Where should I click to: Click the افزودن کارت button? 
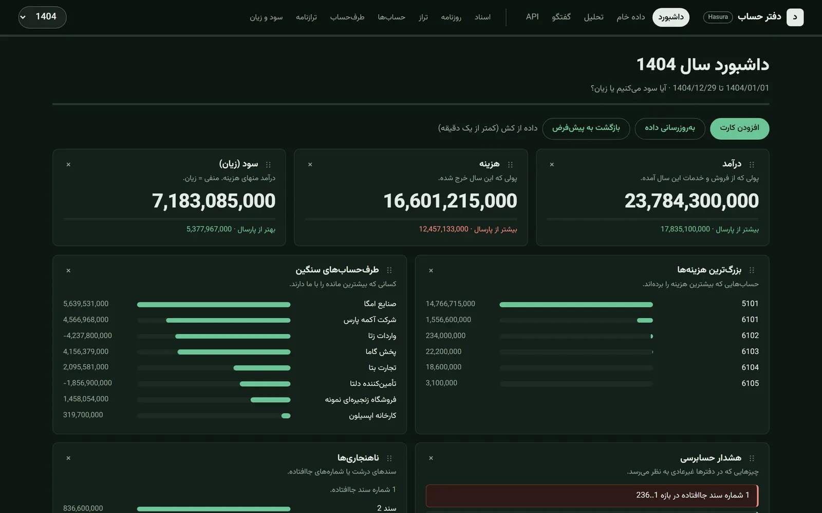tap(739, 128)
